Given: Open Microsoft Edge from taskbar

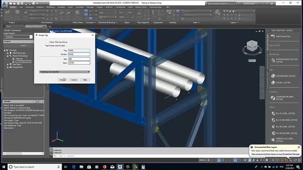Looking at the screenshot, I should [x=74, y=167].
